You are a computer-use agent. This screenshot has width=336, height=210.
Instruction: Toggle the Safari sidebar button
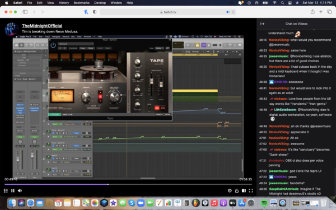[x=25, y=12]
